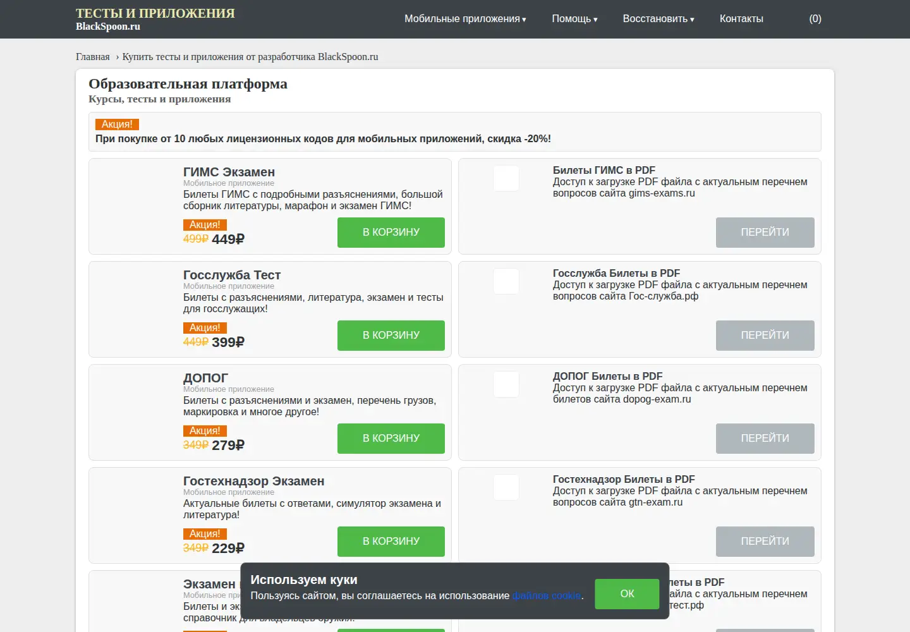Expand the Восстановить dropdown menu
Screen dimensions: 910x632
pyautogui.click(x=658, y=19)
